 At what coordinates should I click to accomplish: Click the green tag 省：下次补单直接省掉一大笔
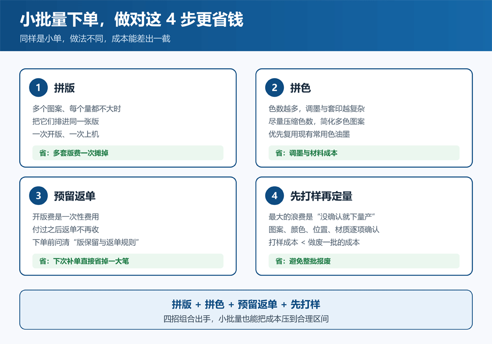point(128,261)
